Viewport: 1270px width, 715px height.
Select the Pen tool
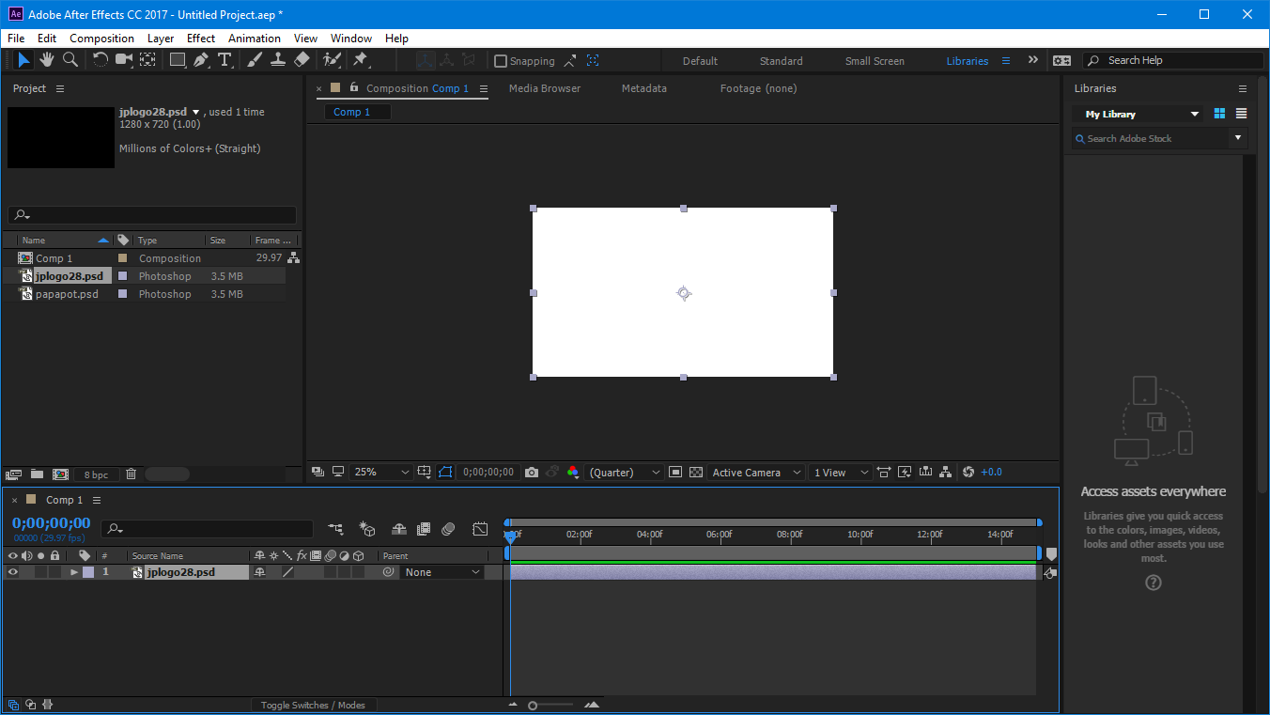click(200, 59)
